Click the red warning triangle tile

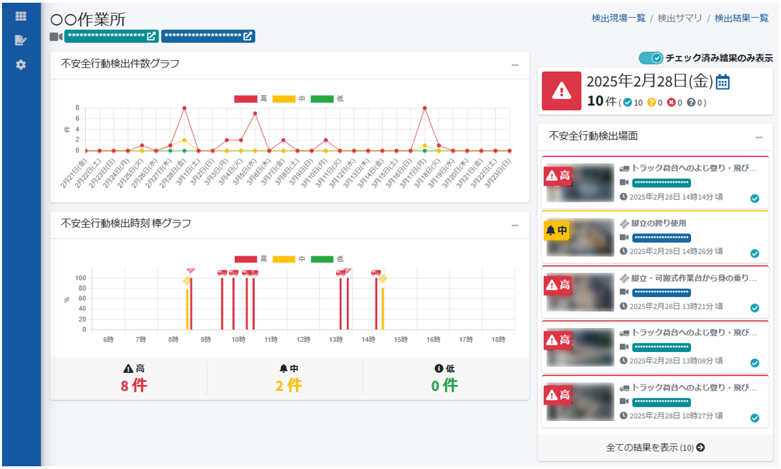tap(562, 91)
